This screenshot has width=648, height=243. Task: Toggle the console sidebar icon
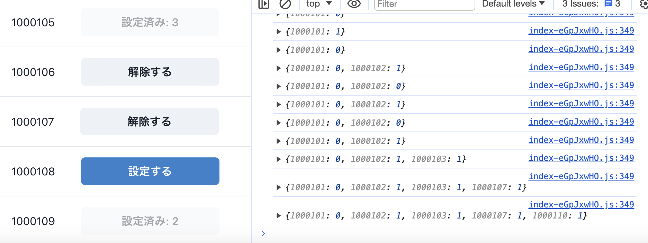click(x=264, y=4)
